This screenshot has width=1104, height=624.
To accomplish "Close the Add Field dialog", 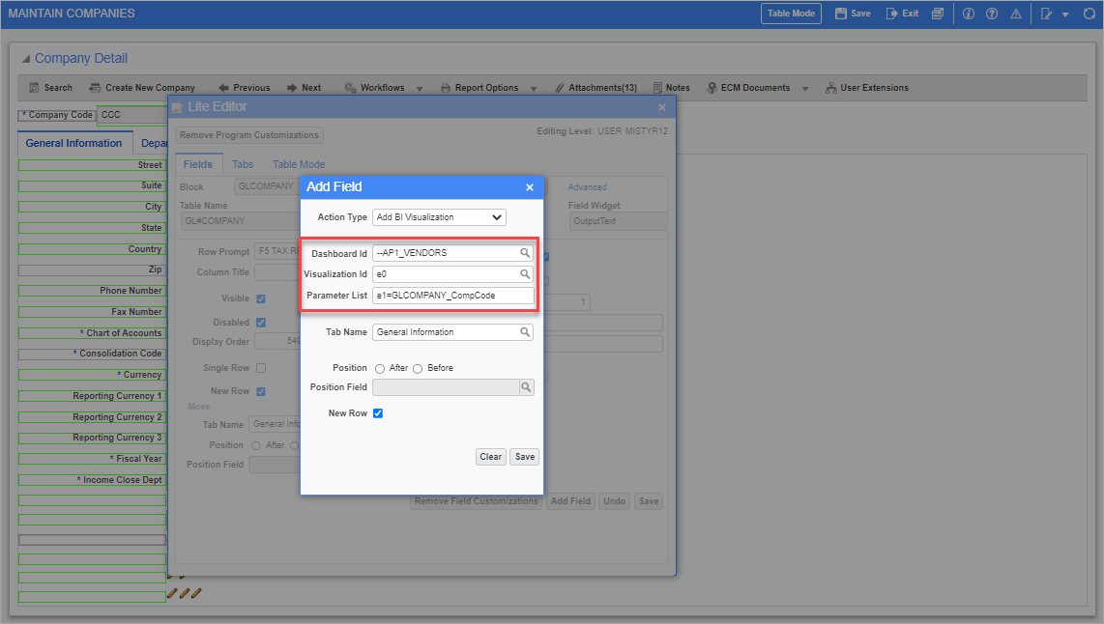I will pyautogui.click(x=530, y=187).
